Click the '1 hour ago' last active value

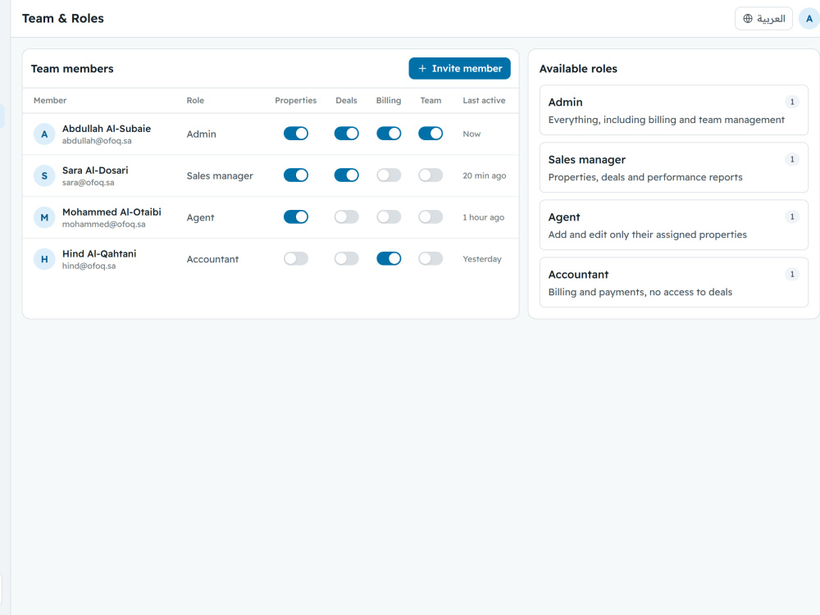point(484,217)
